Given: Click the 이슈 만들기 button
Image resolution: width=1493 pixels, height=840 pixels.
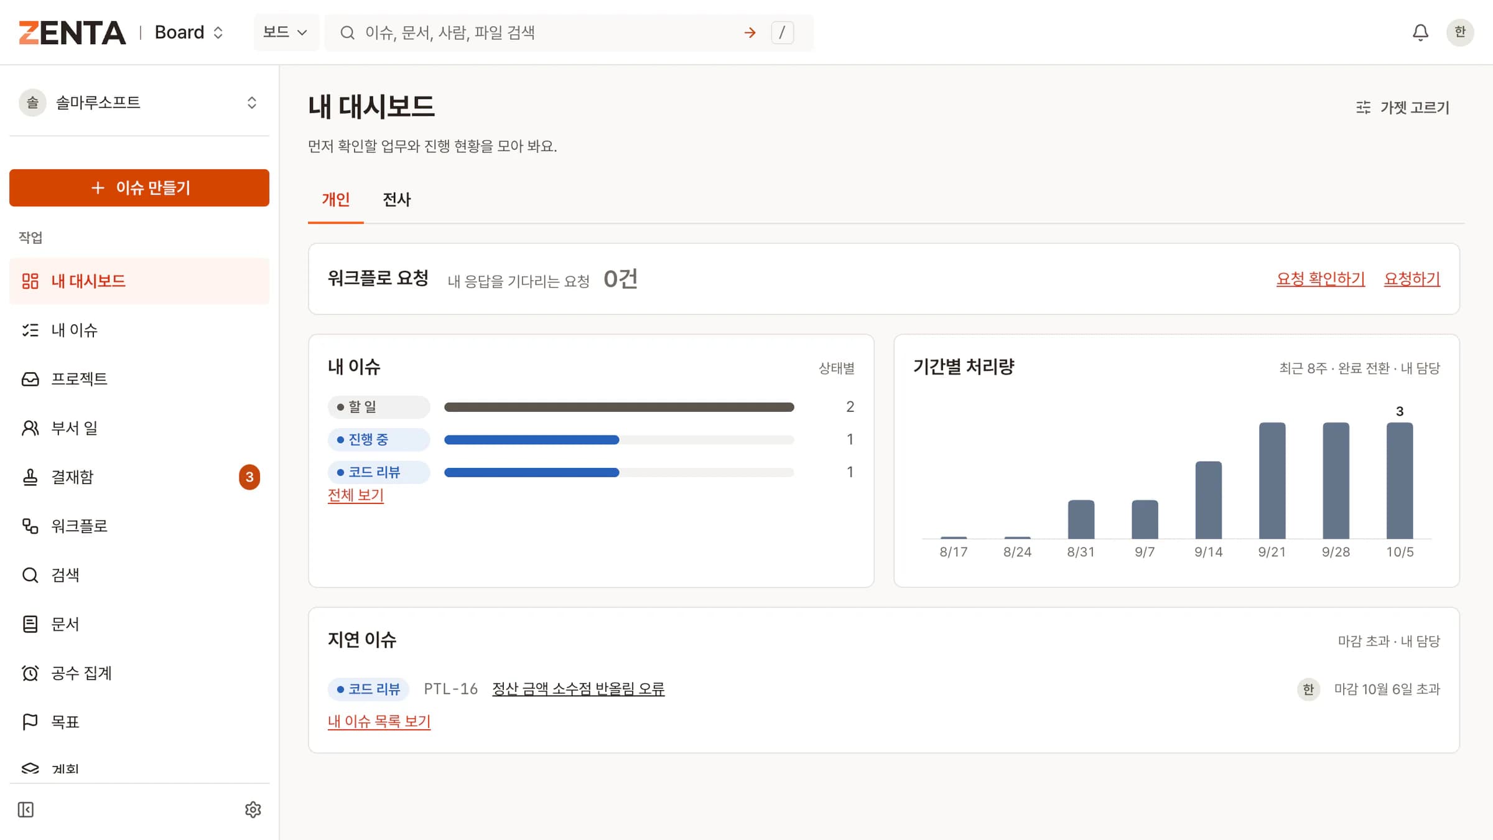Looking at the screenshot, I should coord(139,187).
